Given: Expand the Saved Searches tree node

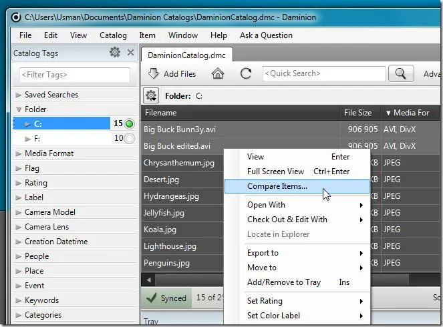Looking at the screenshot, I should coord(18,95).
